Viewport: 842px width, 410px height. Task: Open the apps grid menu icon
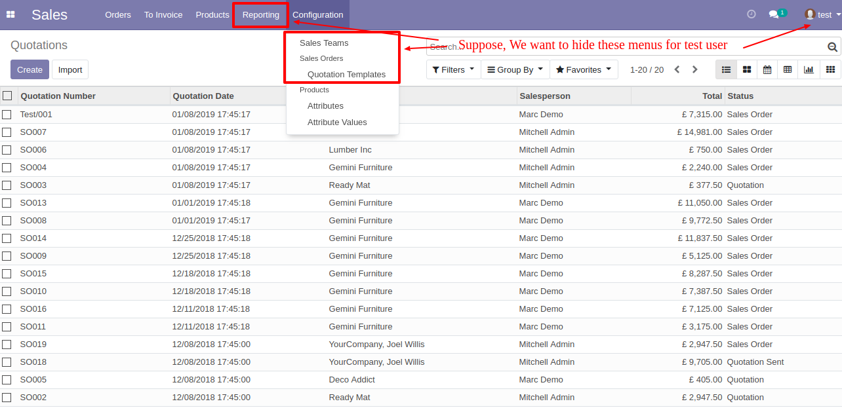pyautogui.click(x=10, y=14)
